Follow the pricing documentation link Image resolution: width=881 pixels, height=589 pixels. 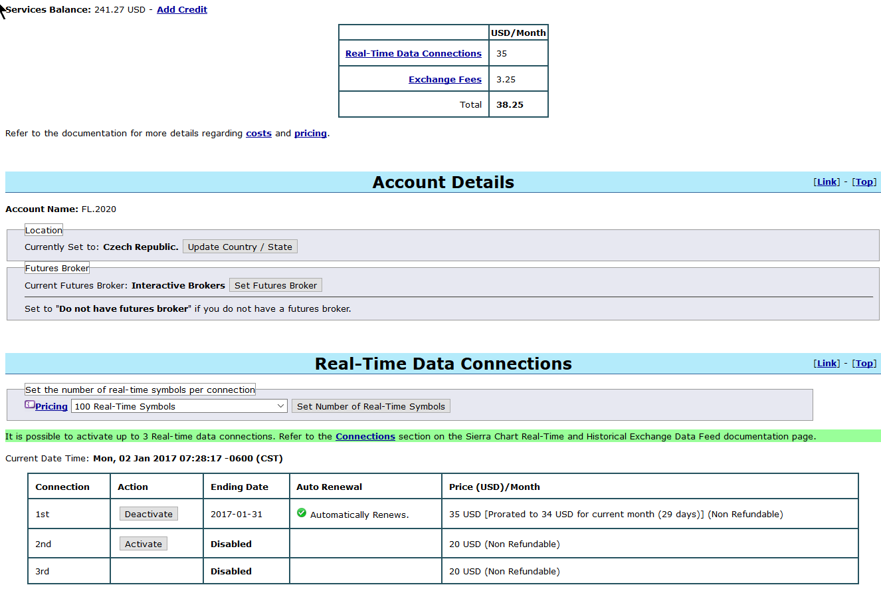(x=310, y=134)
